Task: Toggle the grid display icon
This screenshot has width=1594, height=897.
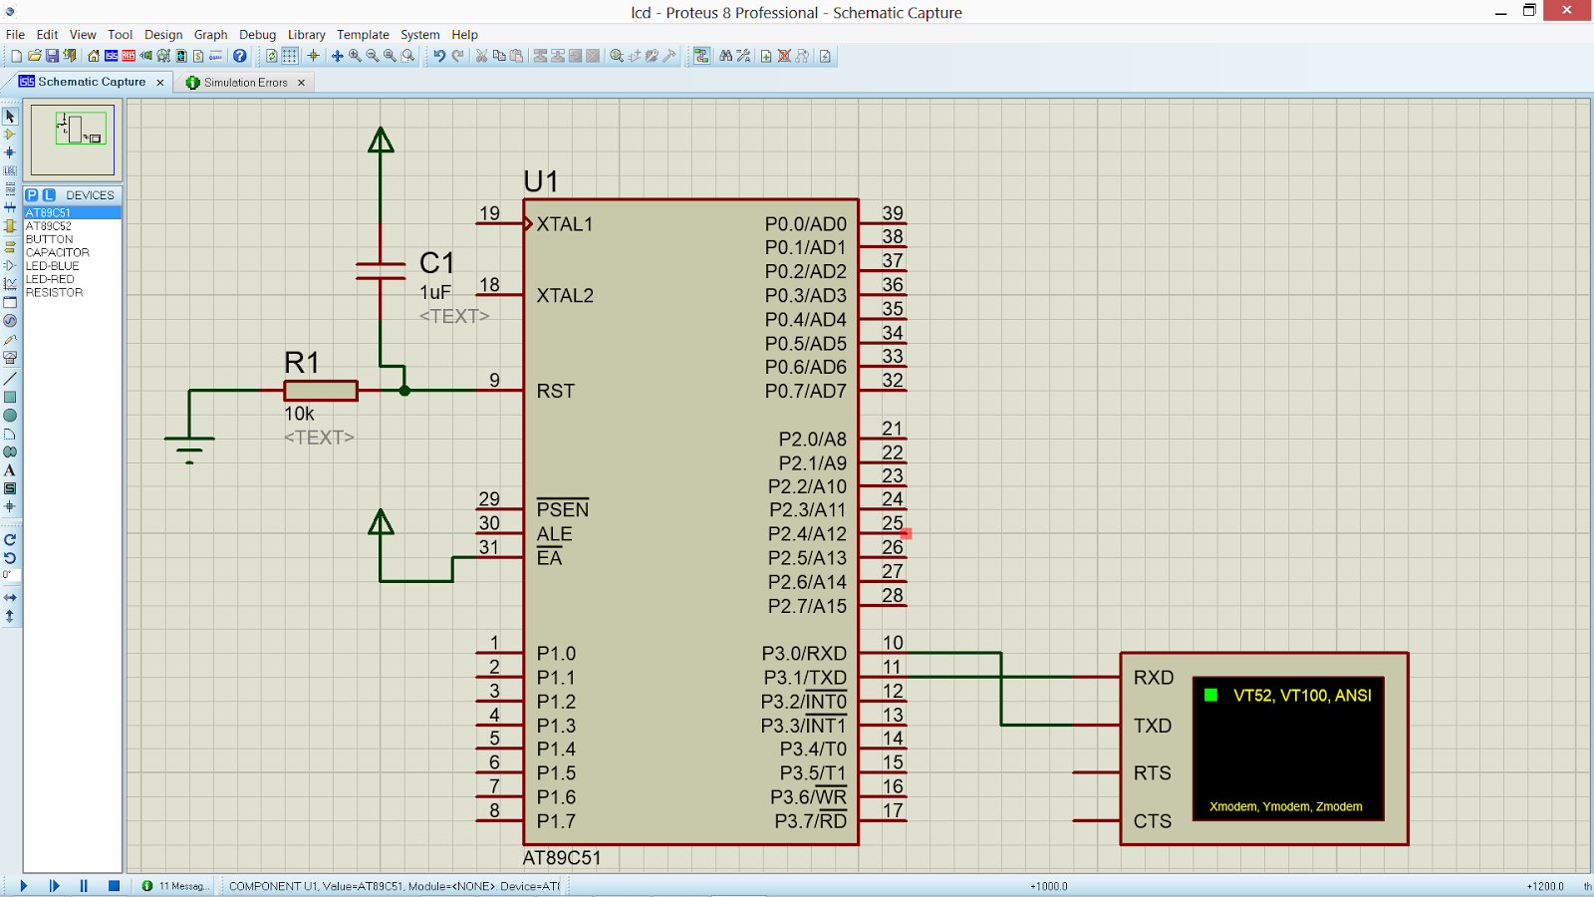Action: (289, 57)
